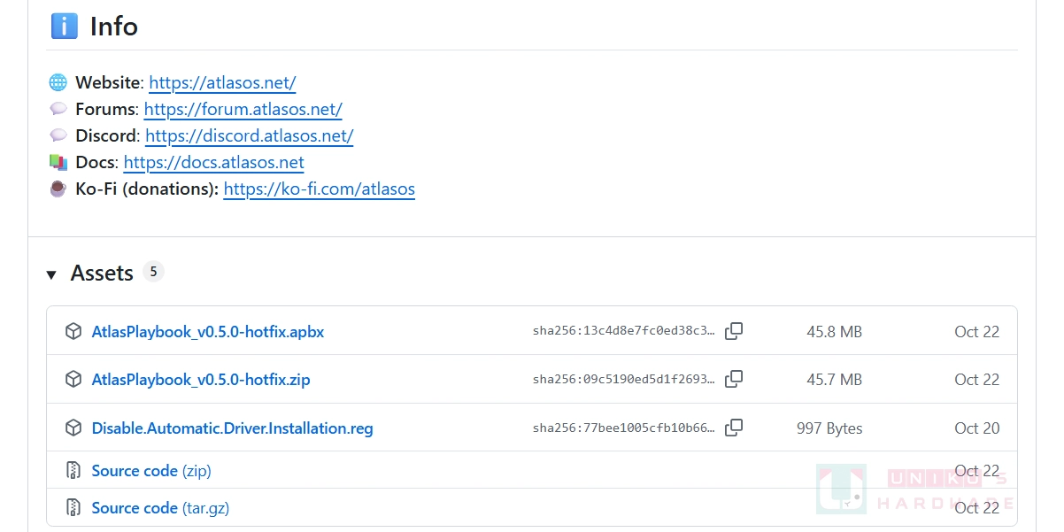
Task: Download AtlasPlaybook_v0.5.0-hotfix.zip
Action: pyautogui.click(x=201, y=380)
